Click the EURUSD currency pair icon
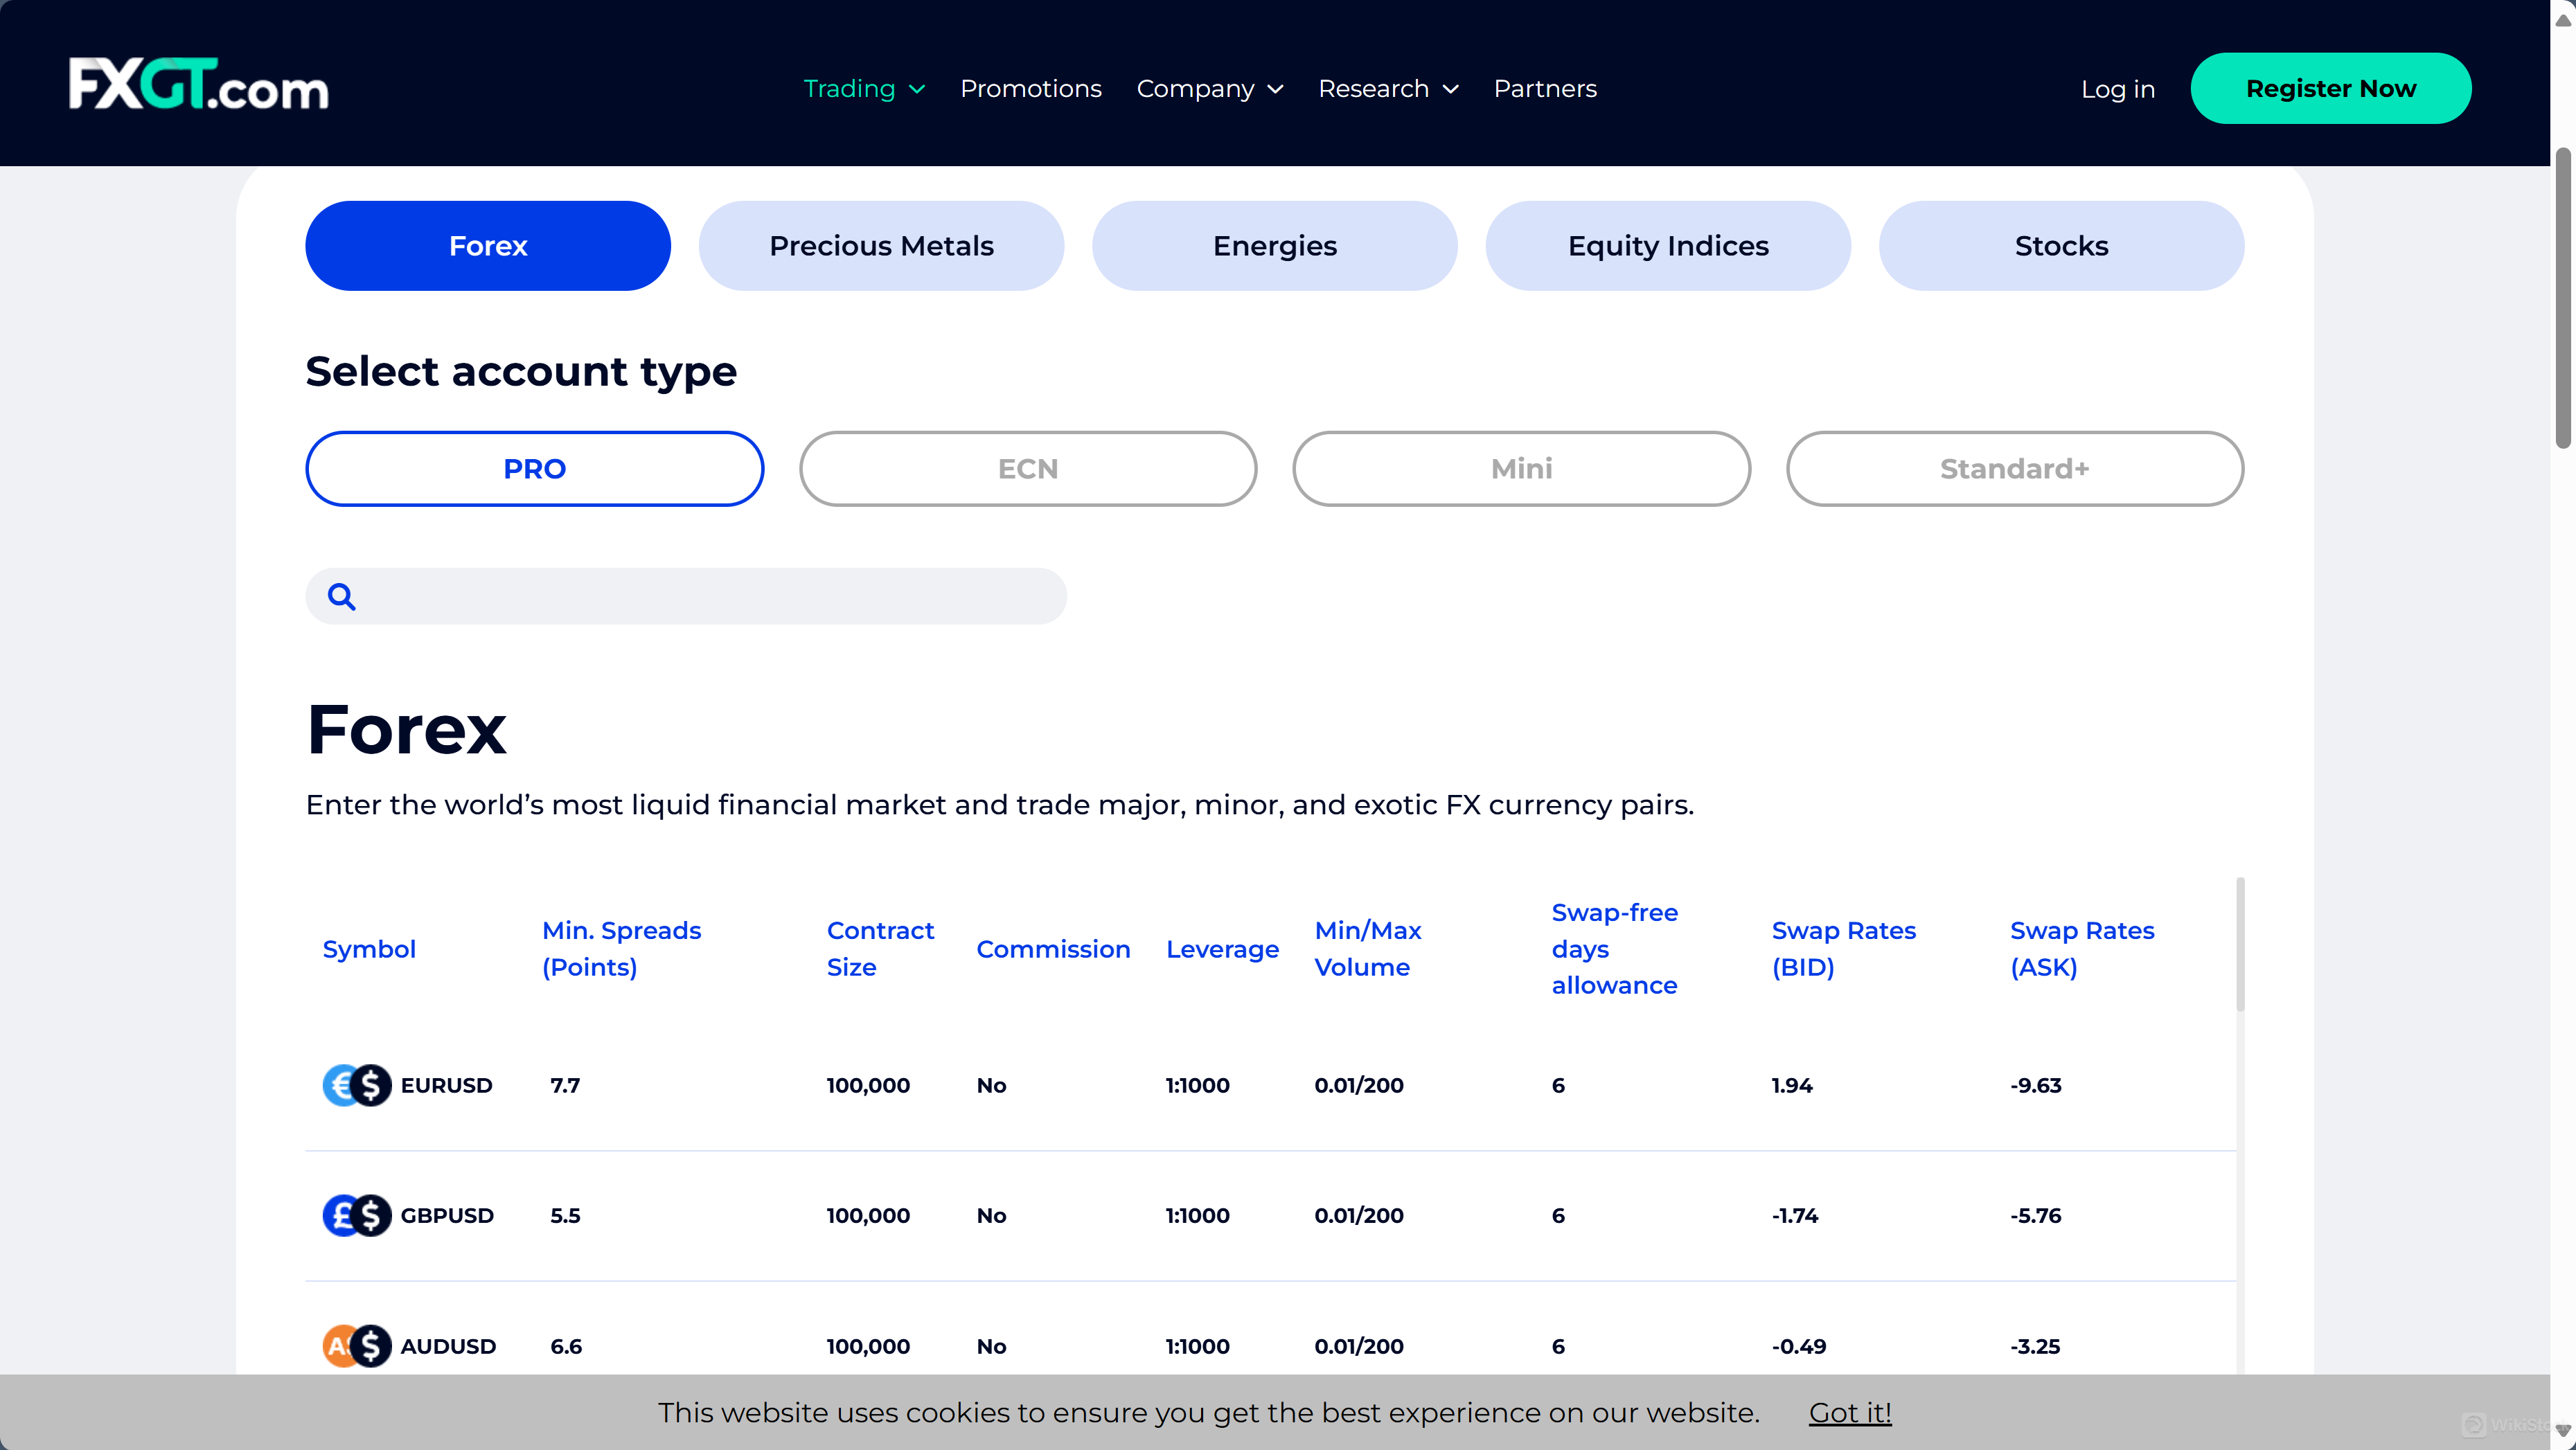Screen dimensions: 2576x1450 click(356, 1085)
